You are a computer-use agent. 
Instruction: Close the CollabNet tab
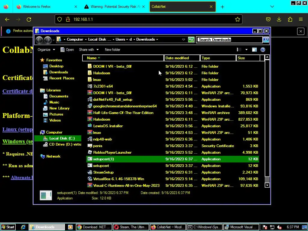(211, 7)
